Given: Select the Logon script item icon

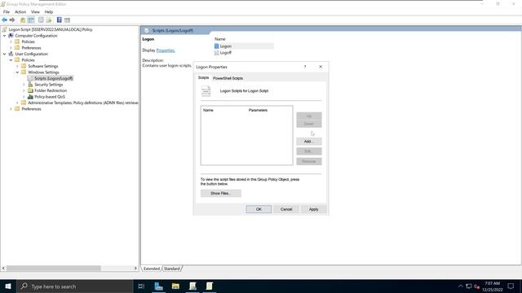Looking at the screenshot, I should 217,46.
